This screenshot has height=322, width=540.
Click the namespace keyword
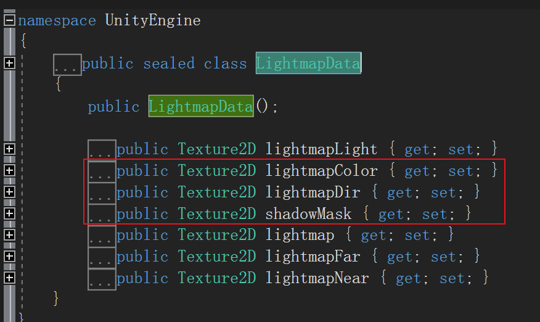[57, 21]
